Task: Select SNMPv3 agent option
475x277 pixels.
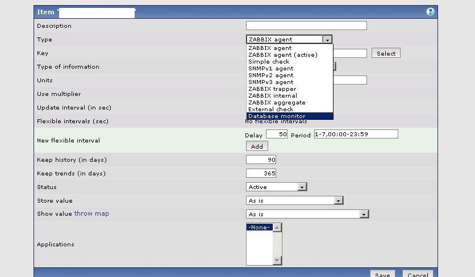Action: (x=290, y=82)
